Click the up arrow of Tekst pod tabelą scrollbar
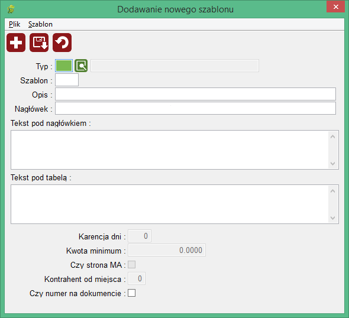Screen dimensions: 349x318 333,191
